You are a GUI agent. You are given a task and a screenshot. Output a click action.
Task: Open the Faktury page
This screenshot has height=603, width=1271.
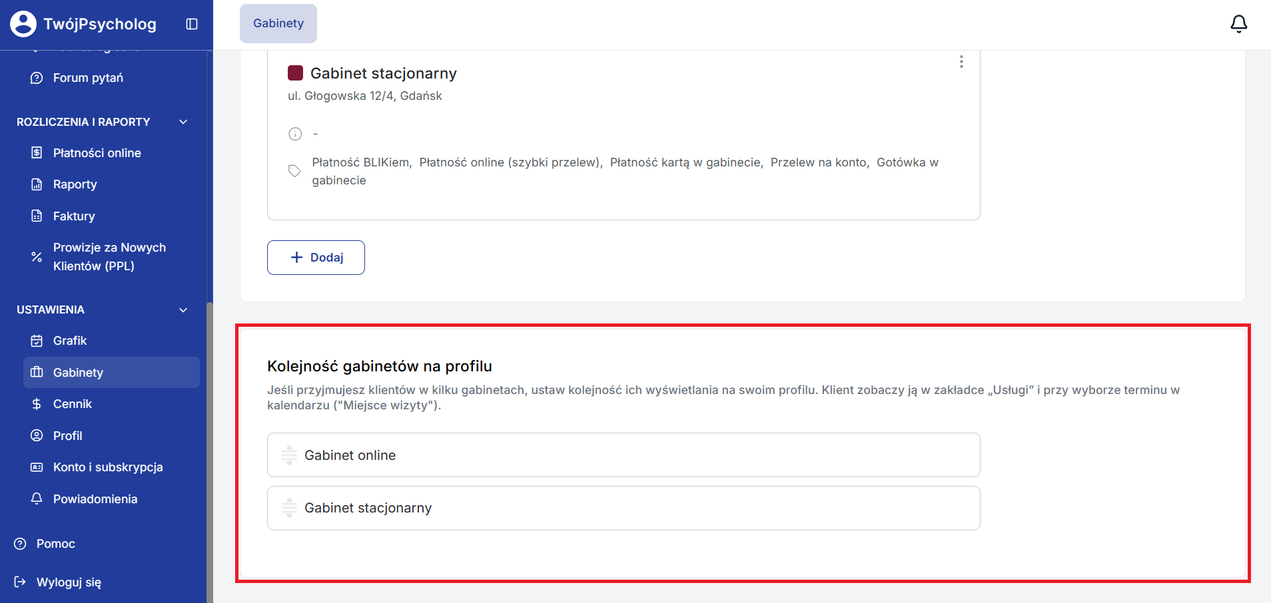(74, 216)
